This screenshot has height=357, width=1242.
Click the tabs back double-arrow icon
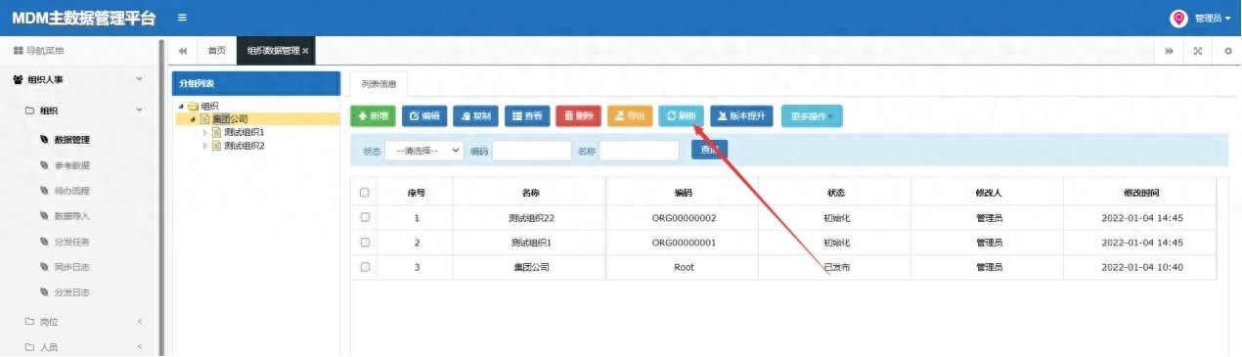coord(182,51)
